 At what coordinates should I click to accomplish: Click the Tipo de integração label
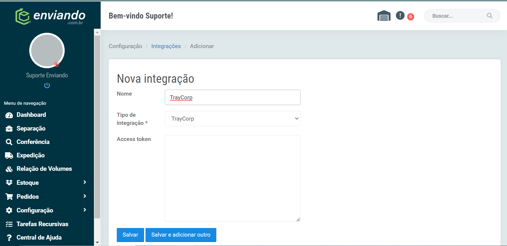click(x=132, y=119)
